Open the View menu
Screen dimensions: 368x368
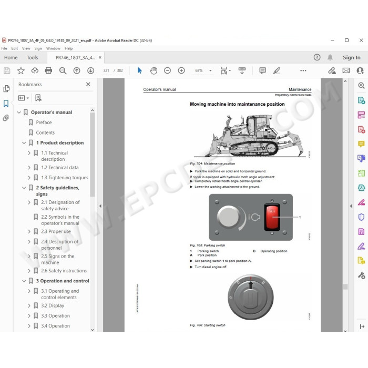tap(26, 48)
